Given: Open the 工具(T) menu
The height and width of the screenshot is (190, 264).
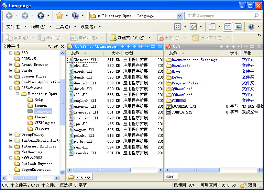Looking at the screenshot, I should (x=63, y=27).
